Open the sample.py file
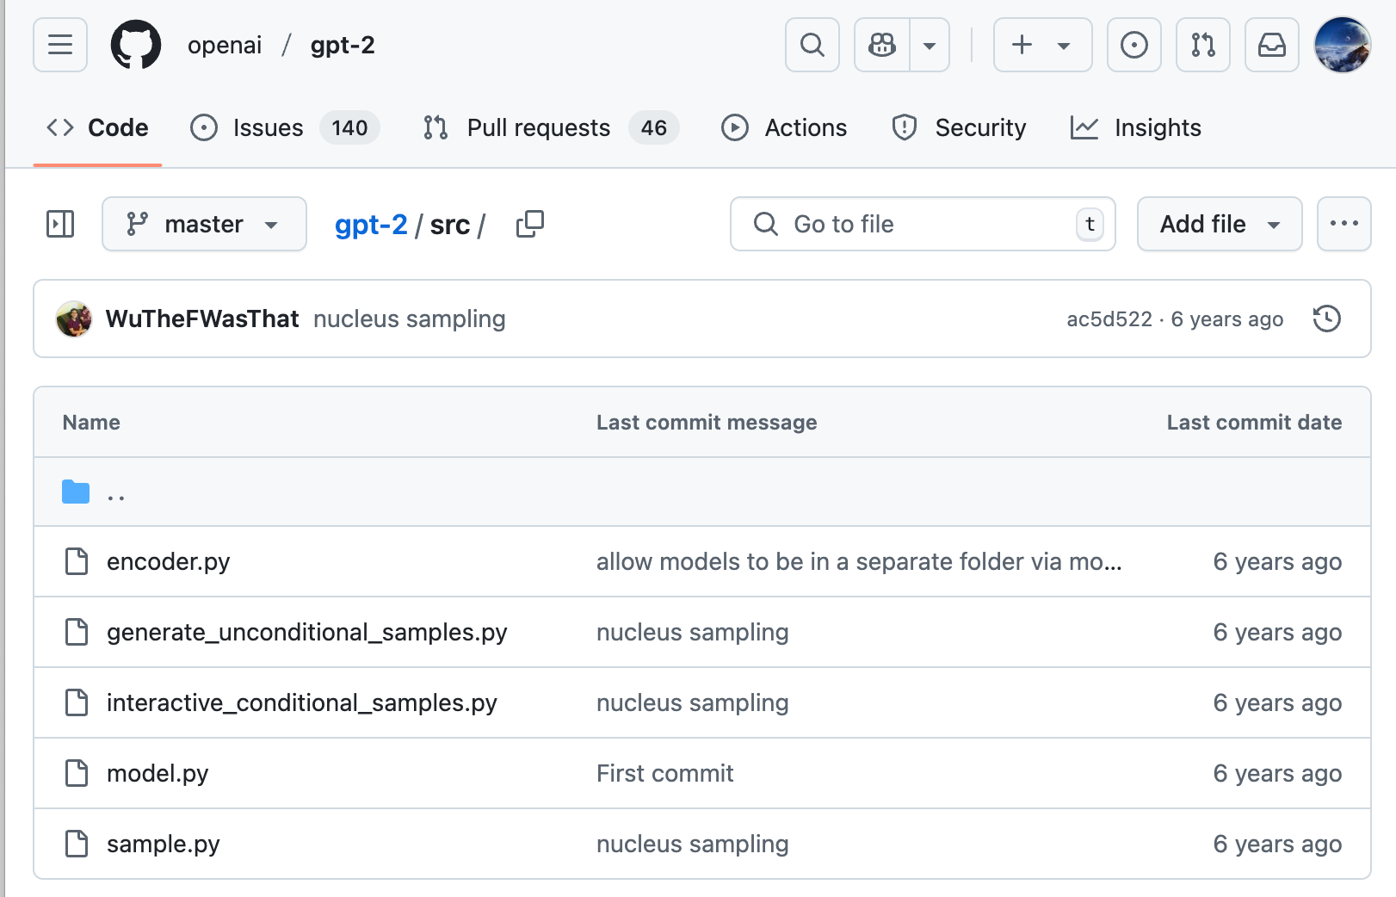The width and height of the screenshot is (1396, 897). (164, 844)
